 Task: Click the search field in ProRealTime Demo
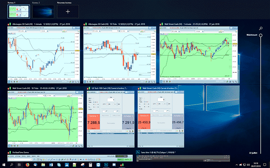click(x=20, y=159)
